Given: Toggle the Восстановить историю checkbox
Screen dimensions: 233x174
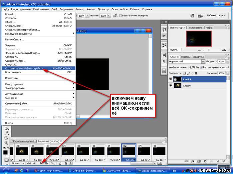Looking at the screenshot, I should (120, 16).
